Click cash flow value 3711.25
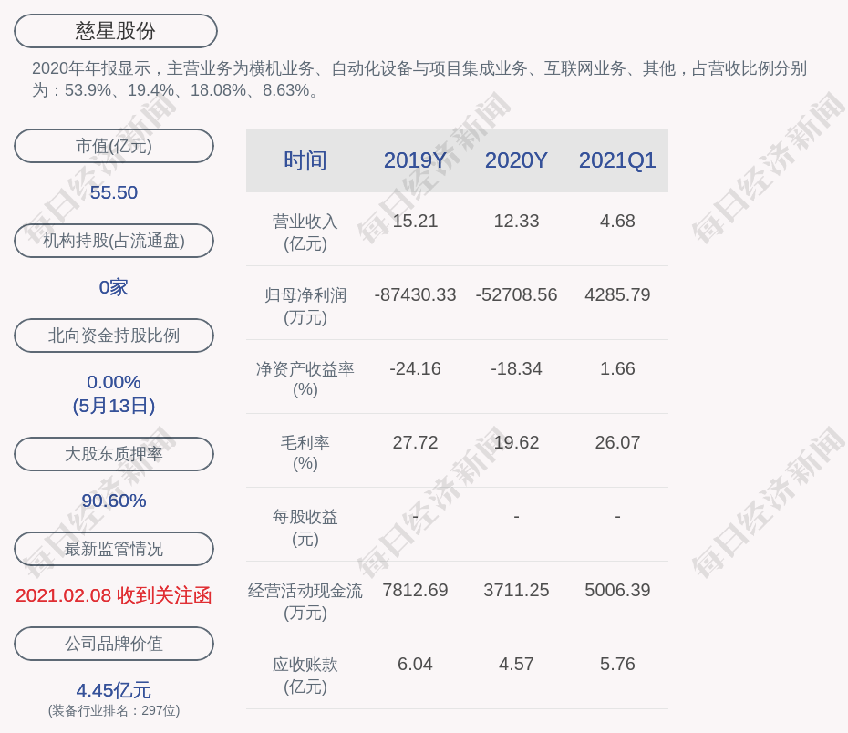The height and width of the screenshot is (733, 848). pyautogui.click(x=516, y=590)
